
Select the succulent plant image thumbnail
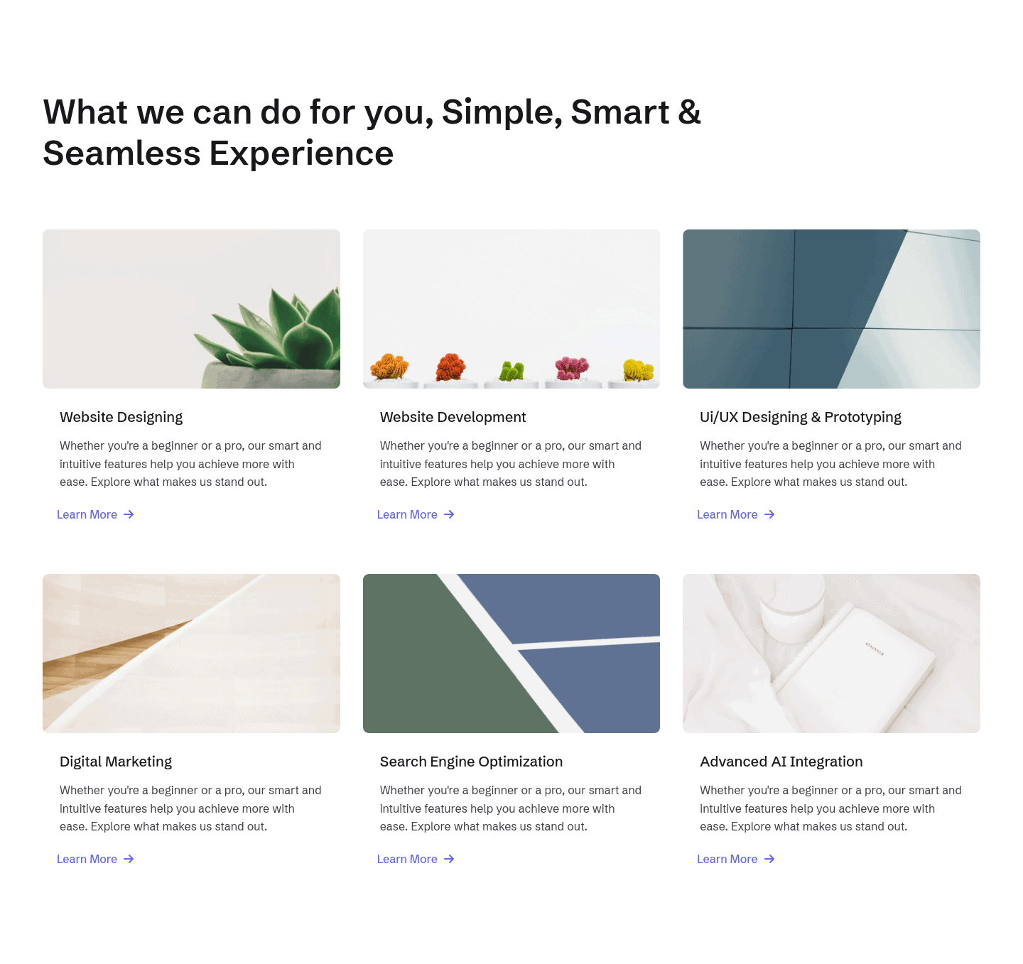pos(191,309)
